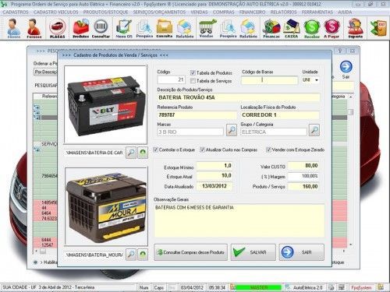390x292 pixels.
Task: Click the Valor CUSTO field 80,00
Action: pos(303,166)
